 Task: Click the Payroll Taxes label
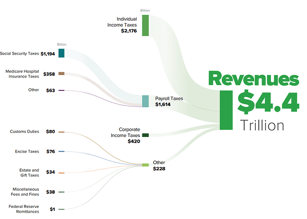tap(169, 98)
